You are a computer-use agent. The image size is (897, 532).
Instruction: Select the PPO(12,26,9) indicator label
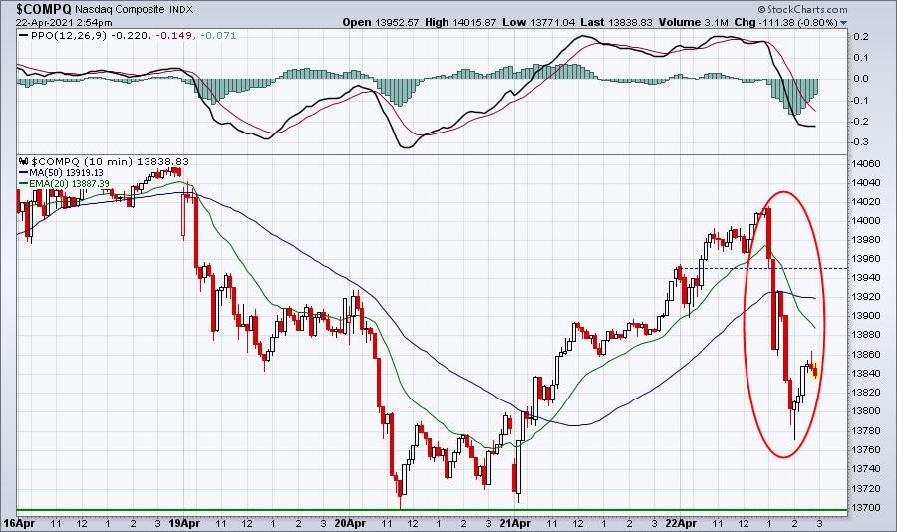point(69,36)
